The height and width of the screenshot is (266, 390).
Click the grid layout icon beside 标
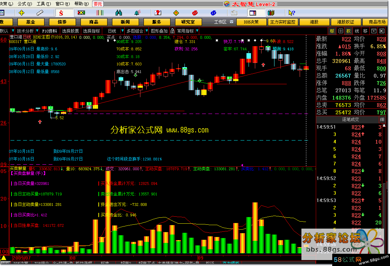tap(341, 31)
